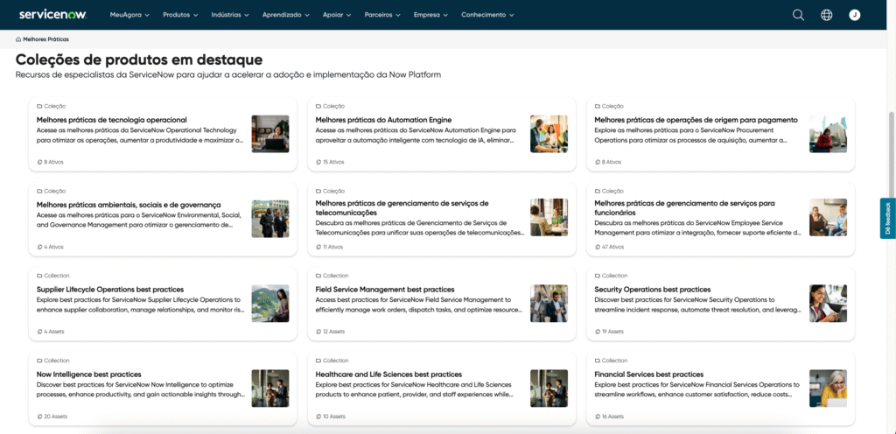
Task: Click the Financial Services thumbnail
Action: [828, 388]
